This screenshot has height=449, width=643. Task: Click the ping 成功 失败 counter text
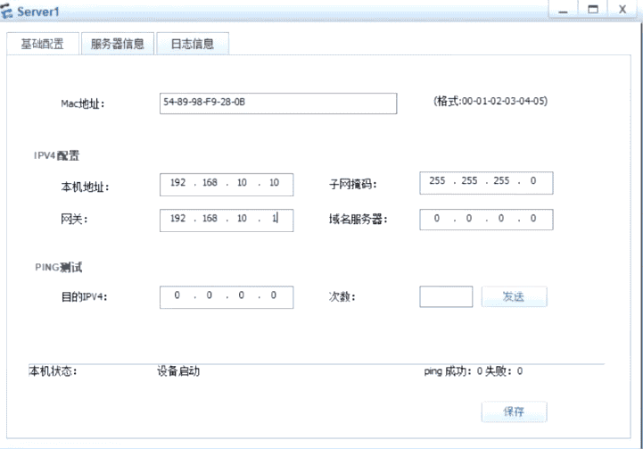(474, 371)
